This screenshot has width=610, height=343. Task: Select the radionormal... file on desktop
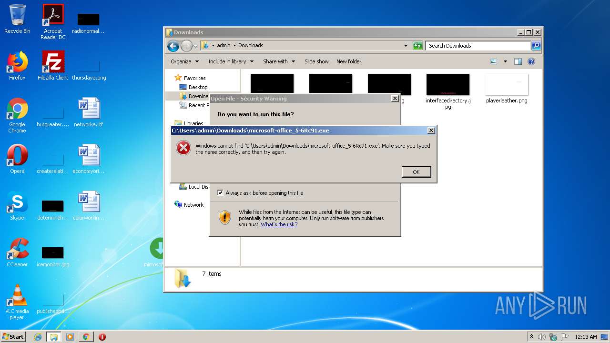[89, 23]
